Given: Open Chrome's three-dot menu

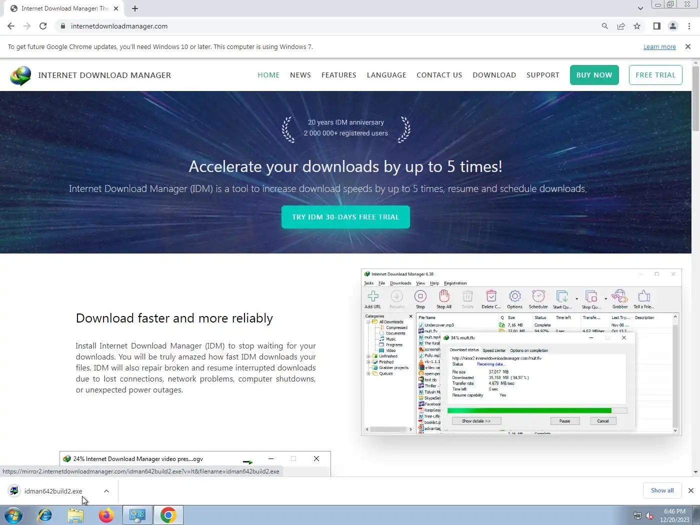Looking at the screenshot, I should (x=689, y=26).
